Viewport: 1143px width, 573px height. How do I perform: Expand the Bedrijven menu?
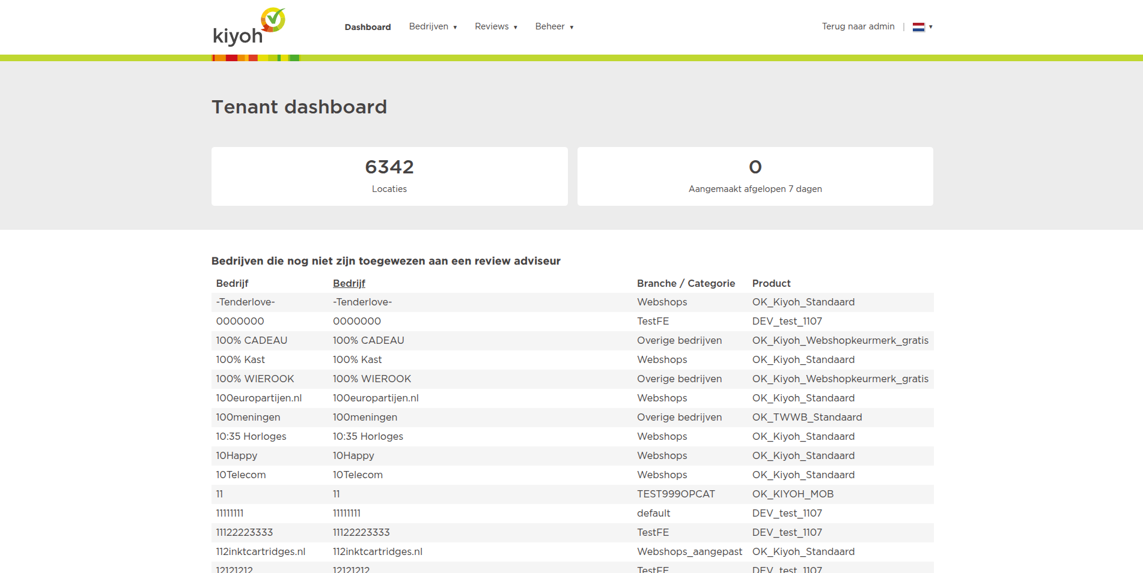tap(433, 27)
